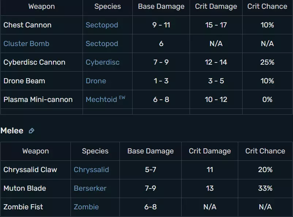Image resolution: width=293 pixels, height=217 pixels.
Task: Click the edit pencil icon beside Melee
Action: 31,131
